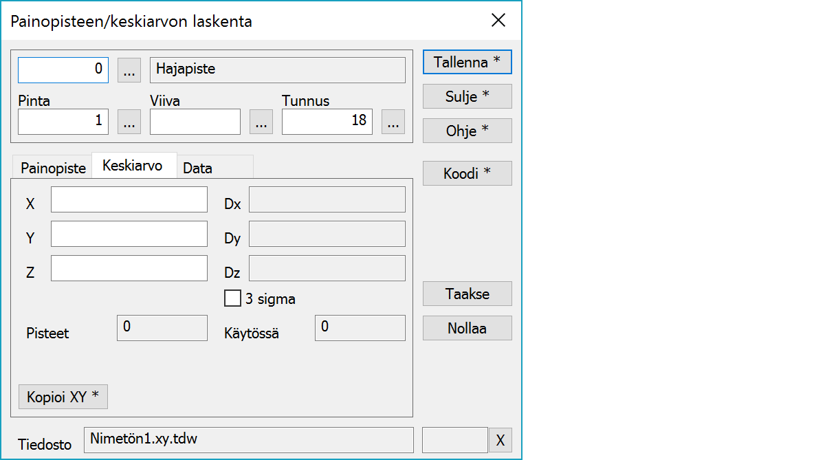This screenshot has width=825, height=460.
Task: Reset values with the Nollaa button
Action: pos(467,328)
